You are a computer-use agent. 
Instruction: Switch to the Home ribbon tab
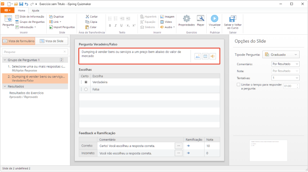[x=22, y=11]
